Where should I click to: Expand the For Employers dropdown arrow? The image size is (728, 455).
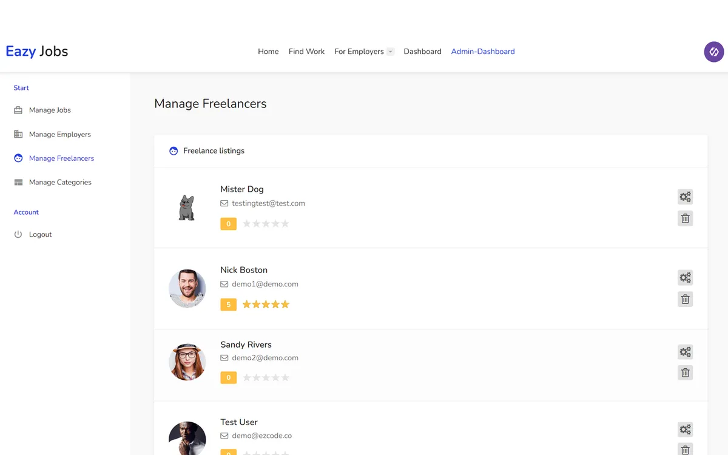(x=391, y=52)
